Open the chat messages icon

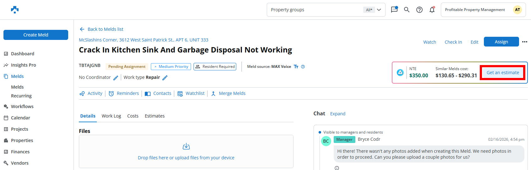pos(394,10)
